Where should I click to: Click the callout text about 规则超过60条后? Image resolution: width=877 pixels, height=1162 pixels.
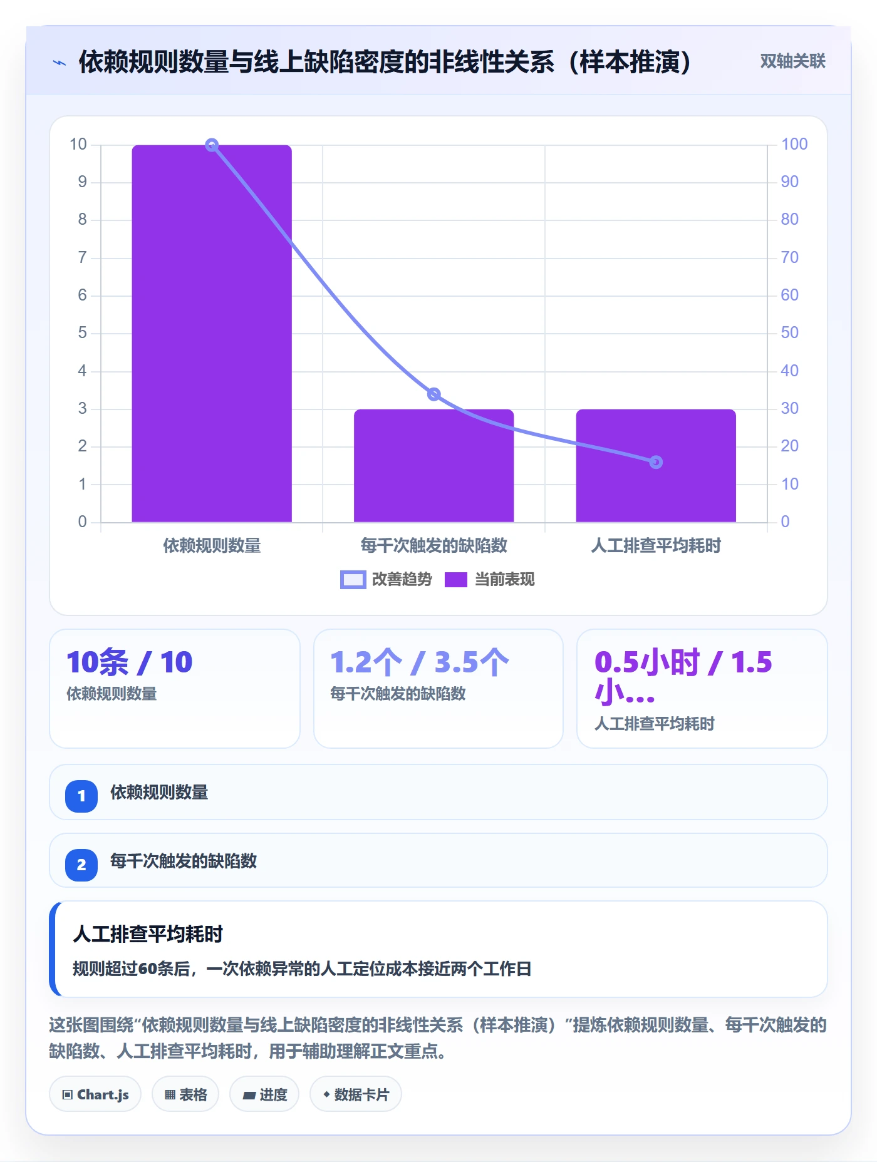[302, 969]
